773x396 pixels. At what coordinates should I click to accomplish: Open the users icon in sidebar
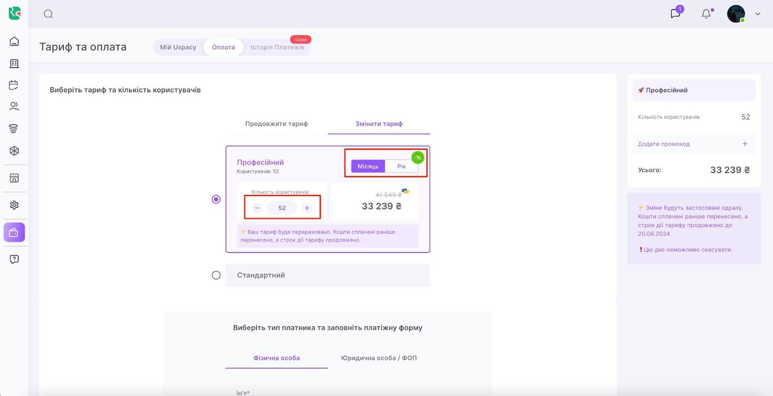(x=14, y=106)
